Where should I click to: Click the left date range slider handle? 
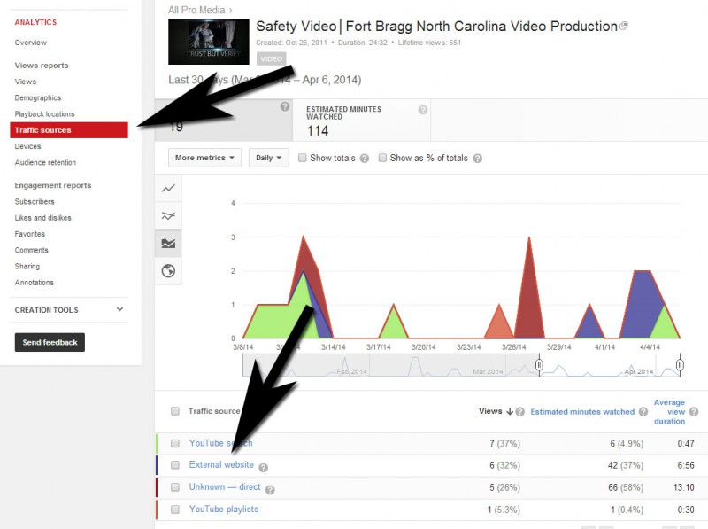(539, 364)
